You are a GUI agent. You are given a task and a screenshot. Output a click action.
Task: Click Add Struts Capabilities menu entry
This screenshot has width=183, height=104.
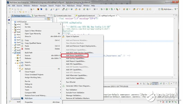(75, 55)
